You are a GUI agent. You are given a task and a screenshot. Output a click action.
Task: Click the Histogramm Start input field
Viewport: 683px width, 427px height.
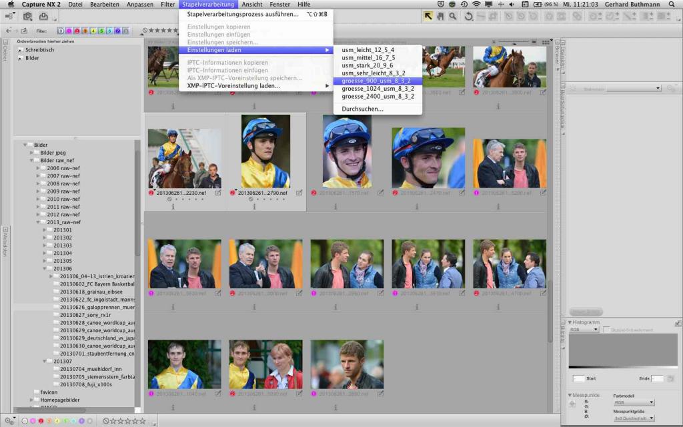click(578, 378)
